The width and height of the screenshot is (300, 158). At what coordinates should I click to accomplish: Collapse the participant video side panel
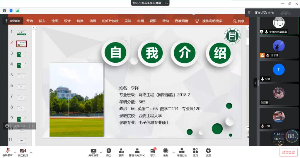pos(255,83)
